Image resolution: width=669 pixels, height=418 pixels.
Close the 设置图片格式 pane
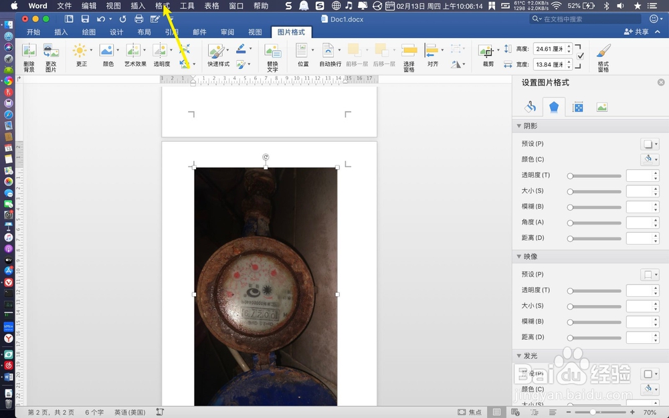click(661, 82)
